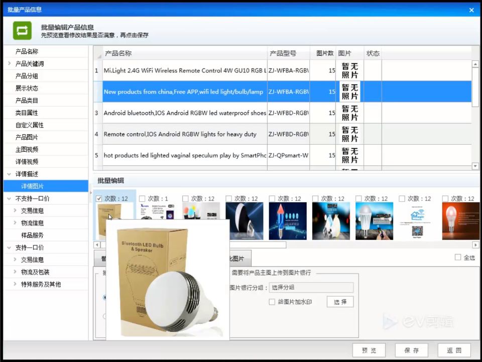
Task: Expand 物流及包装 tree node
Action: [x=15, y=272]
